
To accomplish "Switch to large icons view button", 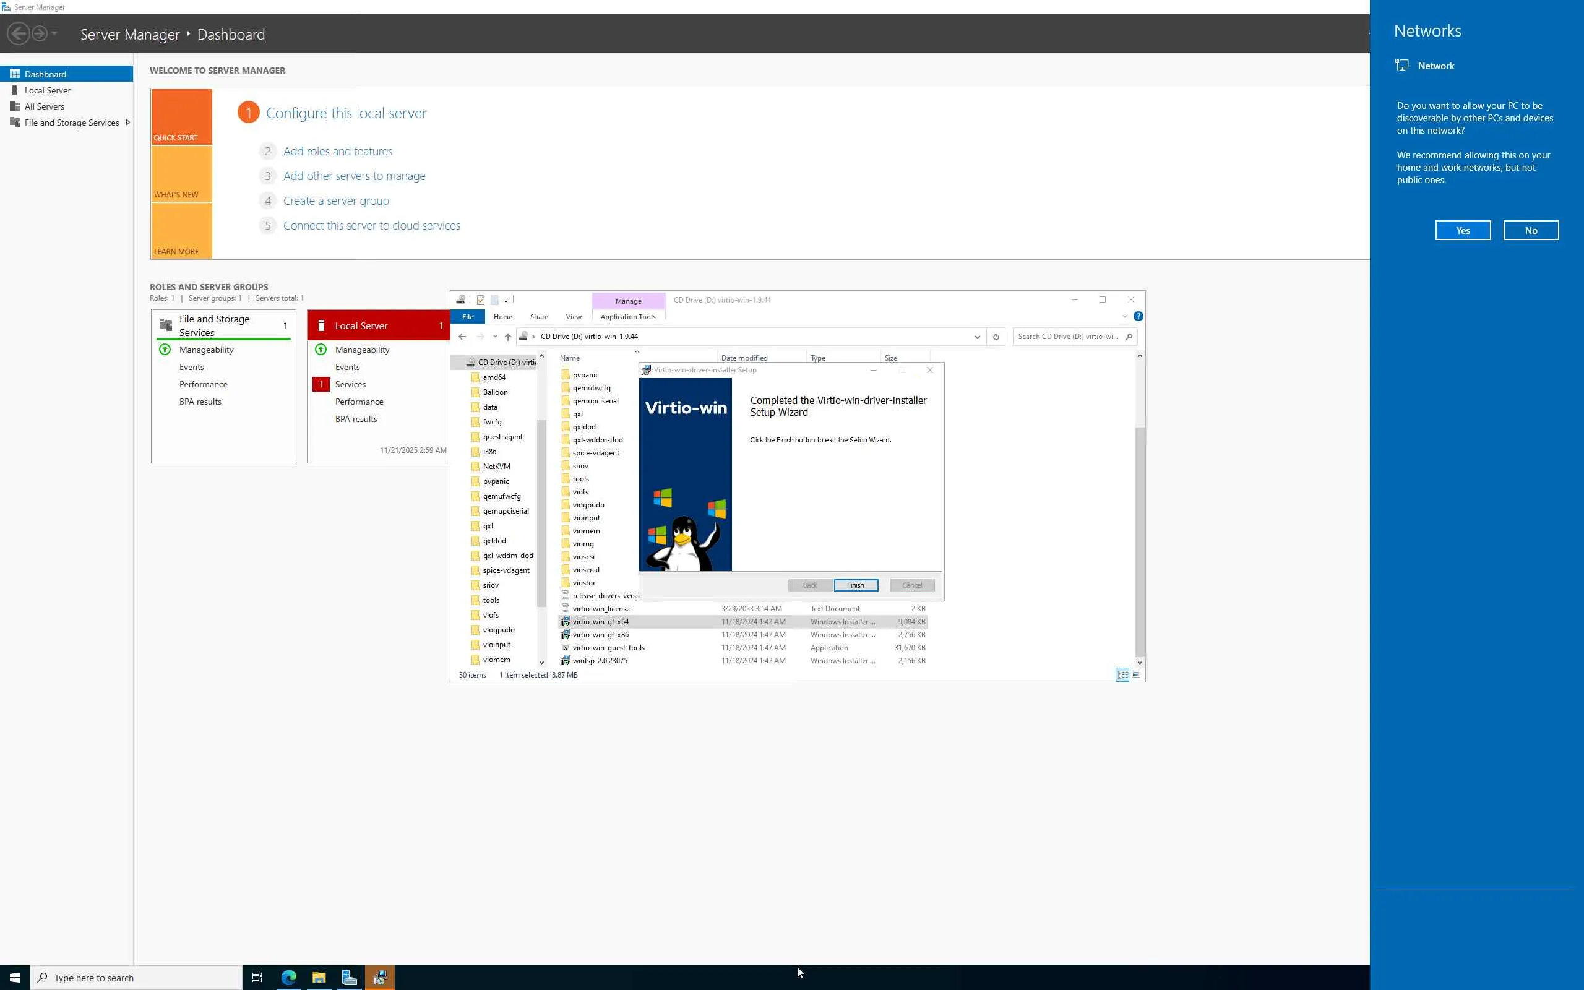I will point(1136,674).
